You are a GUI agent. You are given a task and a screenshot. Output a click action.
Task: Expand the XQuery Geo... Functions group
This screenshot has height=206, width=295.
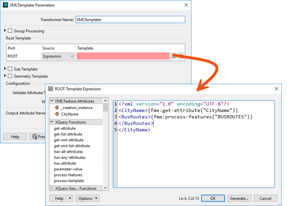[52, 188]
